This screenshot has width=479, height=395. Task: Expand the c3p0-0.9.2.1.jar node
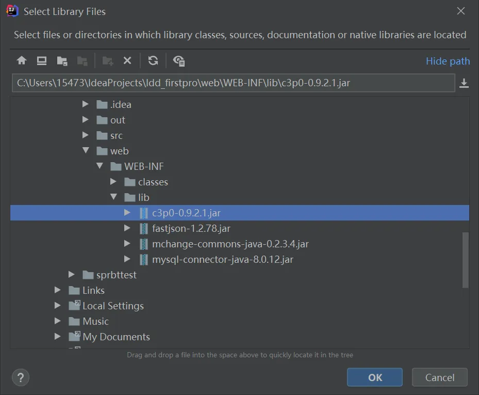[x=127, y=213]
